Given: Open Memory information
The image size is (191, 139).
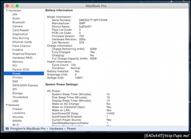Looking at the screenshot, I should (18, 62).
